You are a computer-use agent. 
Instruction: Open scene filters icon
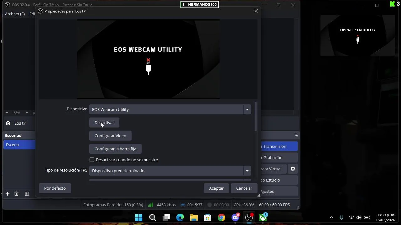(x=27, y=194)
